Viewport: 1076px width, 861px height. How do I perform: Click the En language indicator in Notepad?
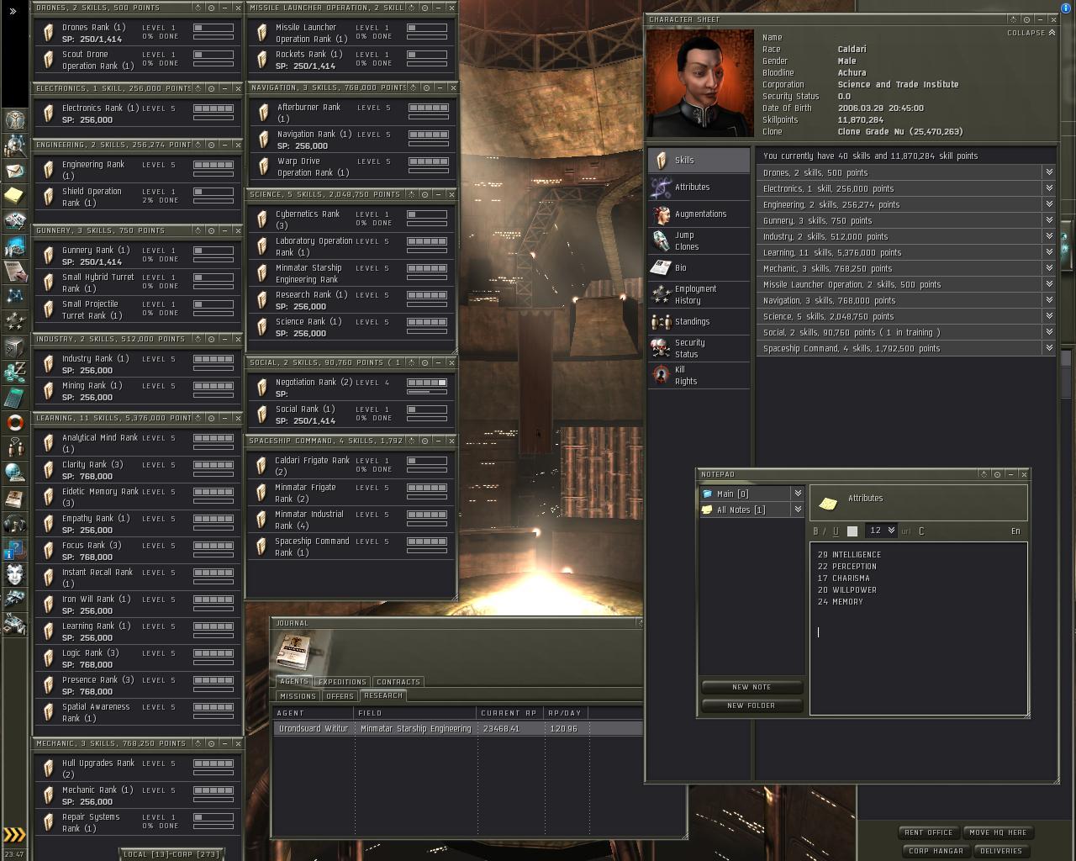[1015, 531]
